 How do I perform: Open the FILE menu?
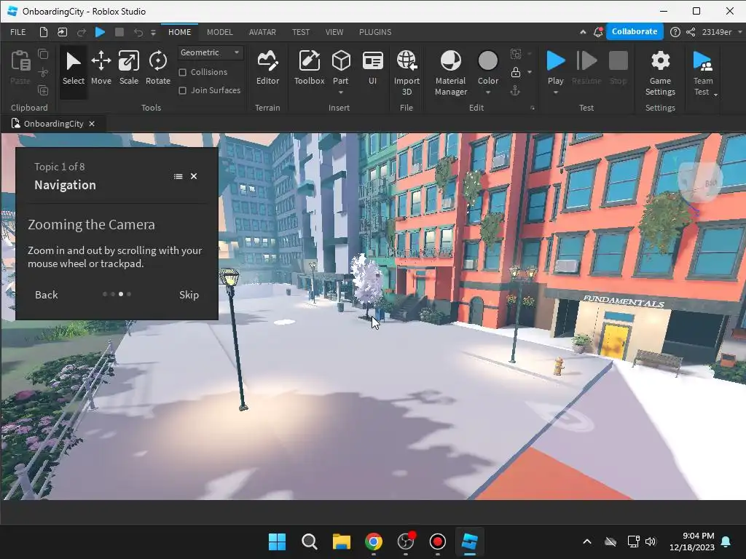pos(18,32)
